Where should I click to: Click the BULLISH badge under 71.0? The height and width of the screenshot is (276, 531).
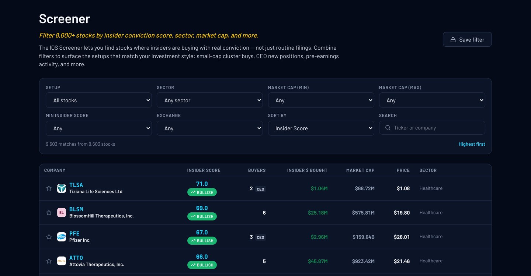coord(202,192)
